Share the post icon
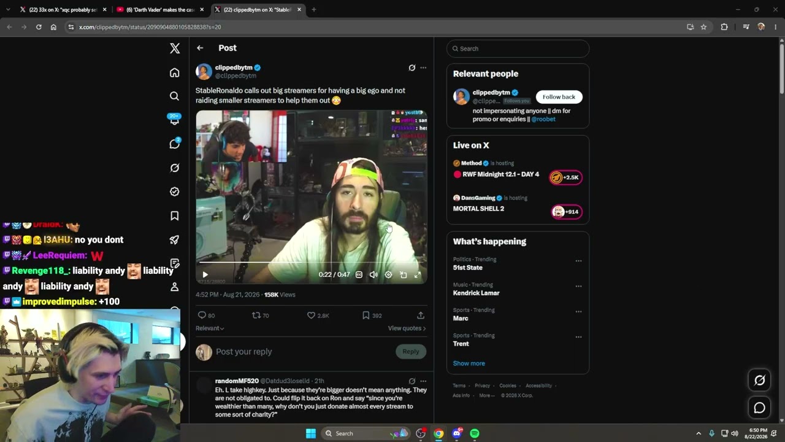Screen dimensions: 785x442 click(421, 316)
